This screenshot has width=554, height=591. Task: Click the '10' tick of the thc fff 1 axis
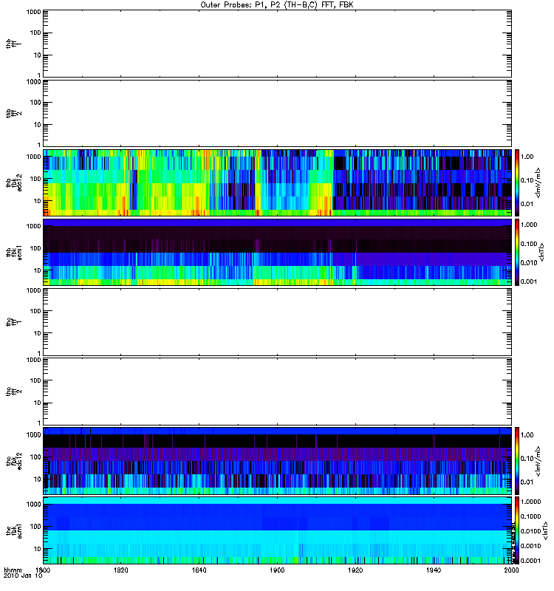point(38,333)
